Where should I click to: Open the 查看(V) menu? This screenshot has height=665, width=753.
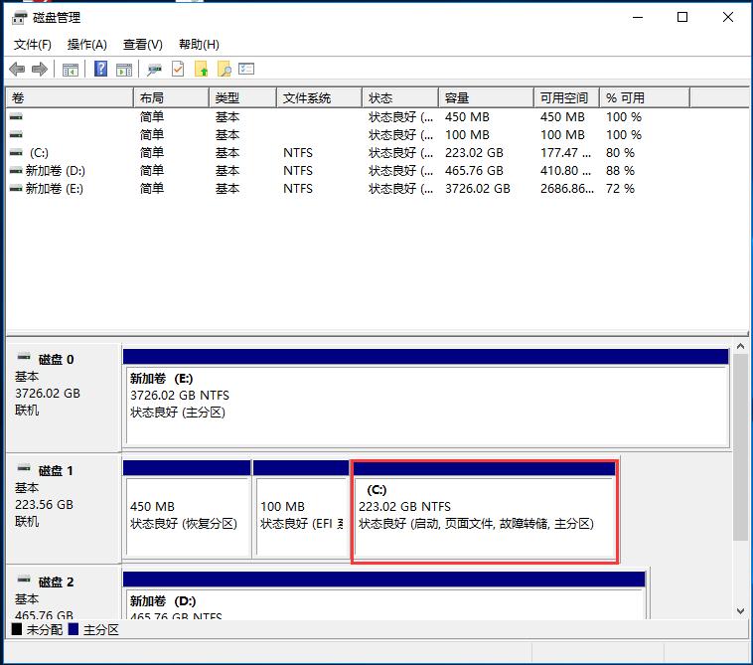click(143, 45)
